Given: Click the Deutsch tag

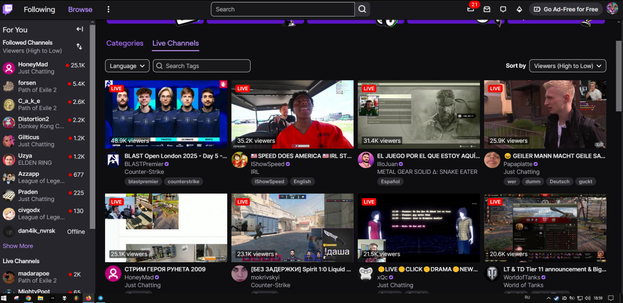Looking at the screenshot, I should 560,182.
